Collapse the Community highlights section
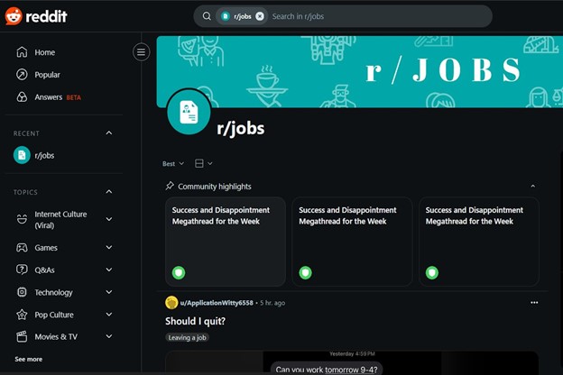 pyautogui.click(x=533, y=186)
